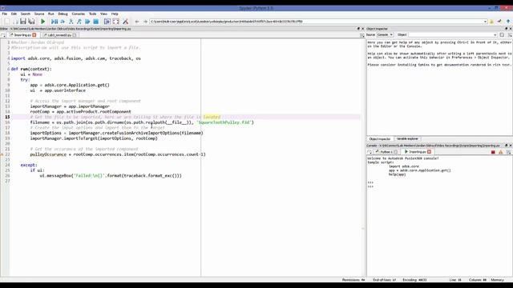Open file icon in toolbar
Screen dimensions: 513x288
[x=15, y=22]
